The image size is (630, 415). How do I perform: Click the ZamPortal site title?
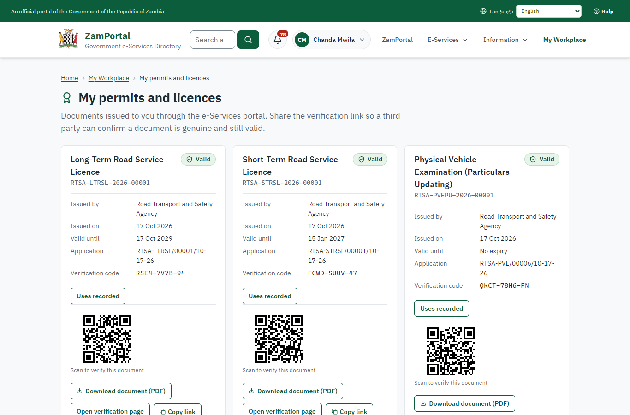click(x=107, y=36)
